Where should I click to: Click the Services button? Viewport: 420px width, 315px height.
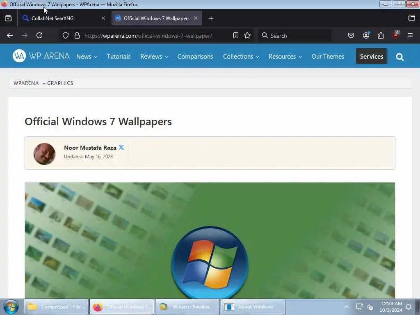tap(372, 56)
